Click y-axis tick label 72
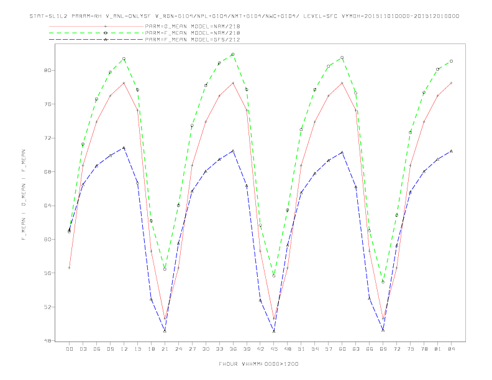The height and width of the screenshot is (380, 492). pyautogui.click(x=47, y=138)
